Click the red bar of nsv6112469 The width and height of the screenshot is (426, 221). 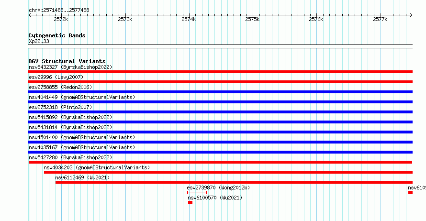pos(234,182)
